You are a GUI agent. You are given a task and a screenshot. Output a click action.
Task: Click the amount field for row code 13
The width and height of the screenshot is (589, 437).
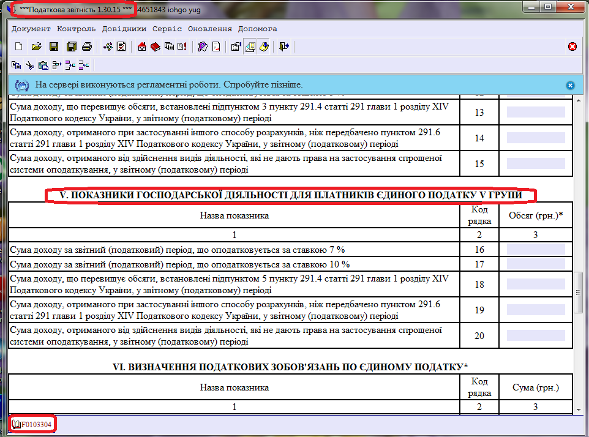pos(535,112)
